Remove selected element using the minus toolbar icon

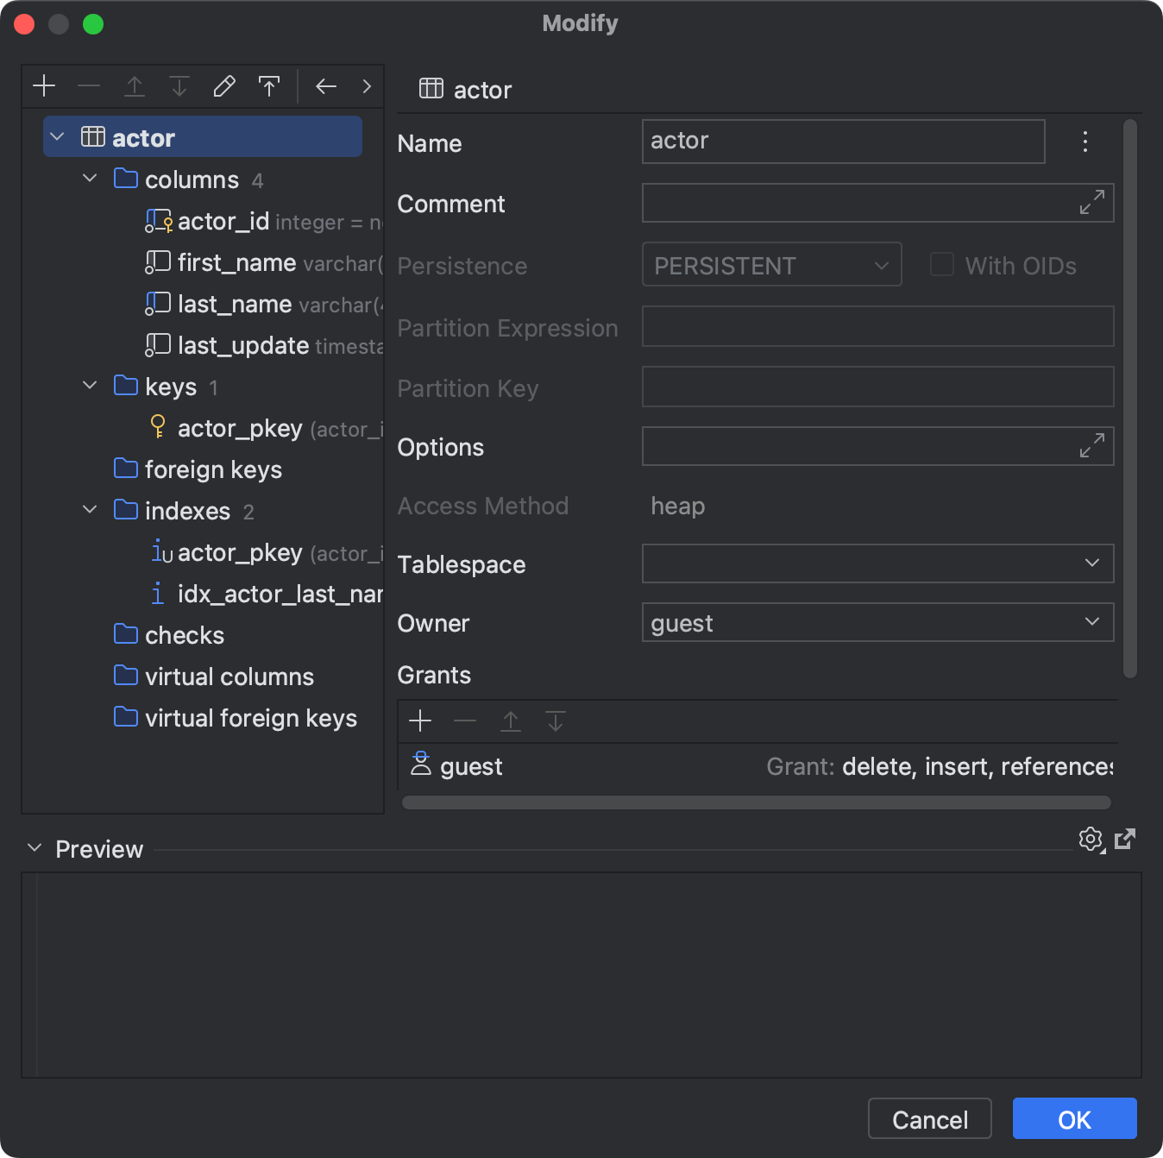point(89,85)
